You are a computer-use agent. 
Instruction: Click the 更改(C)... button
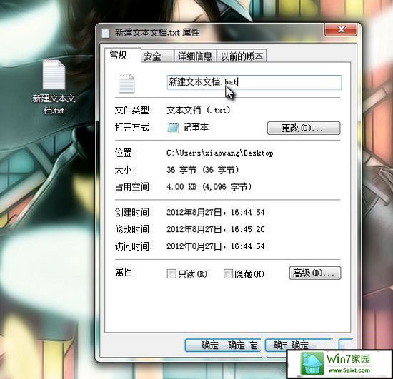pos(304,128)
